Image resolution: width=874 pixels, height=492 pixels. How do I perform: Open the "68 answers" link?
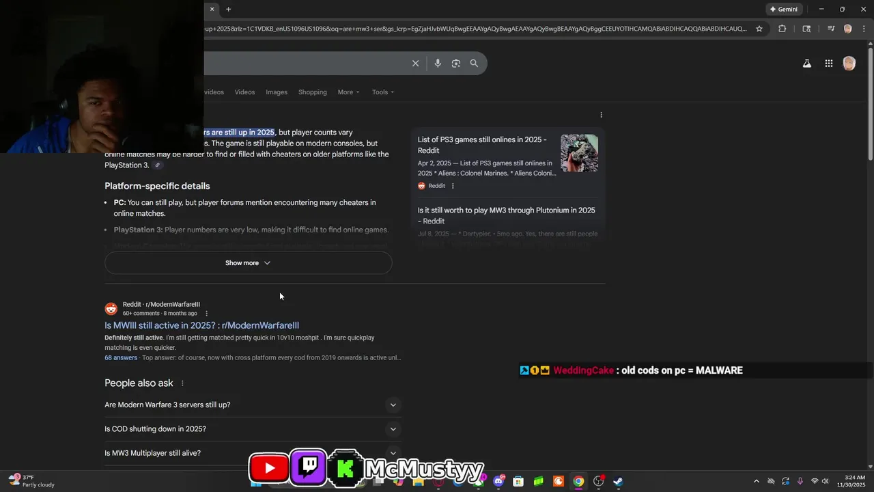click(121, 357)
